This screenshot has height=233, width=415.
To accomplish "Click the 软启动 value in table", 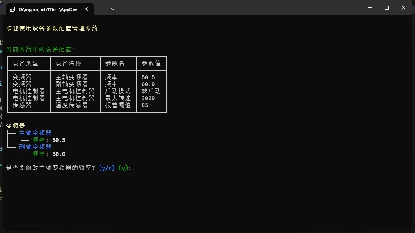I will (151, 91).
